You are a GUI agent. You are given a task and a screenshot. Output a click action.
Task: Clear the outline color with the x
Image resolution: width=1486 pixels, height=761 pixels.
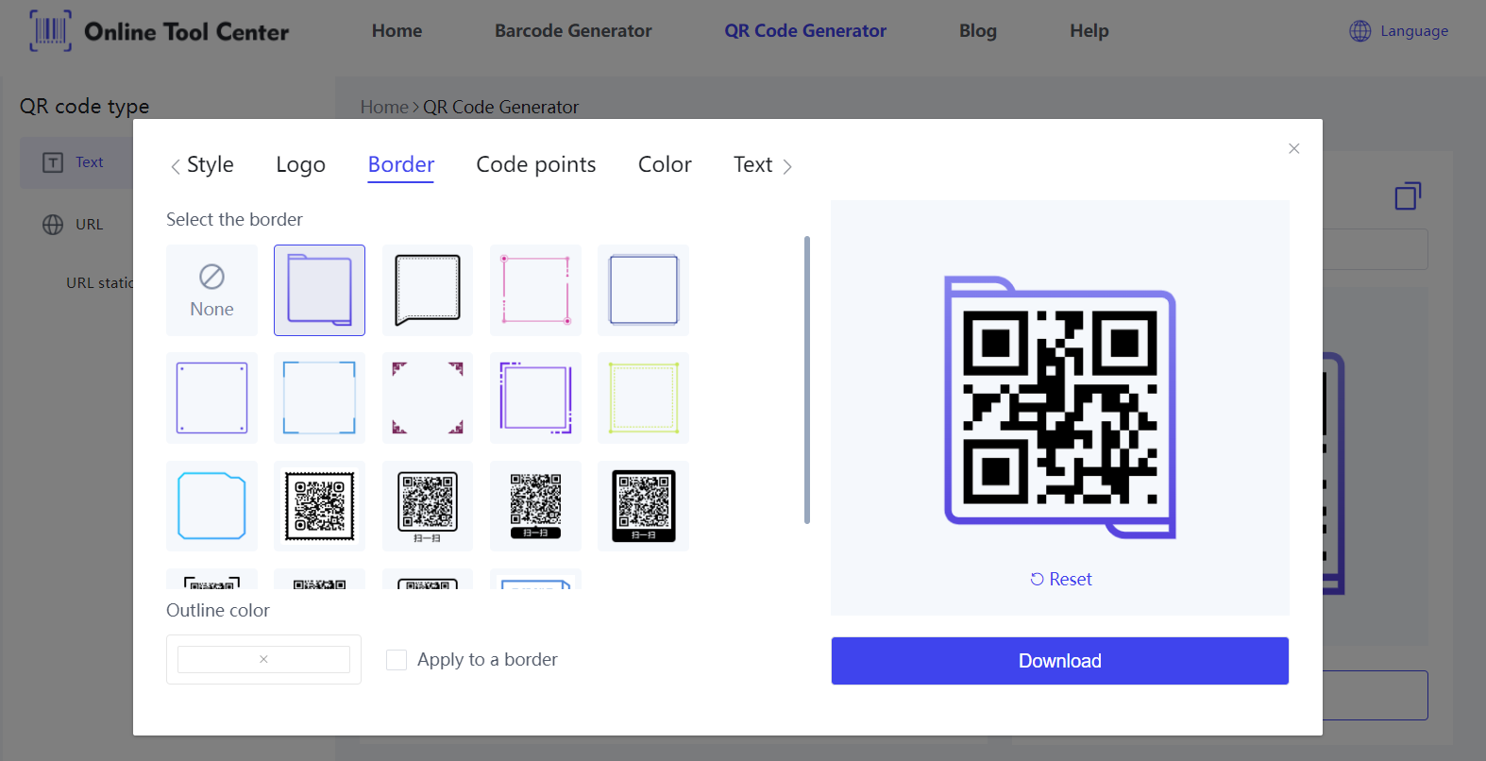click(263, 659)
